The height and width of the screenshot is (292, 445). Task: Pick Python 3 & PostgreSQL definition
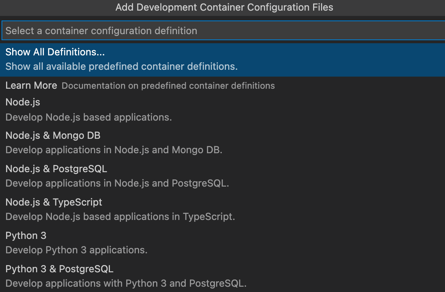click(222, 276)
